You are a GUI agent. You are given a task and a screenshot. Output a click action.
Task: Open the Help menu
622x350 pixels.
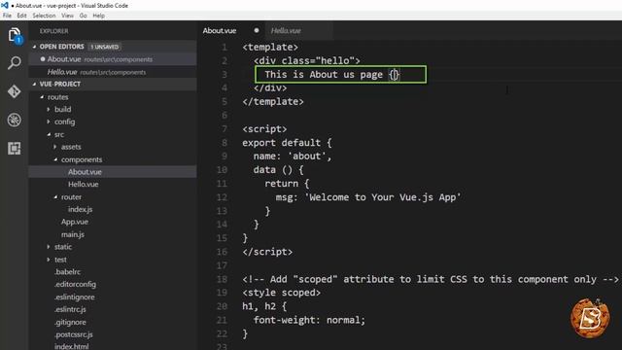pyautogui.click(x=99, y=16)
